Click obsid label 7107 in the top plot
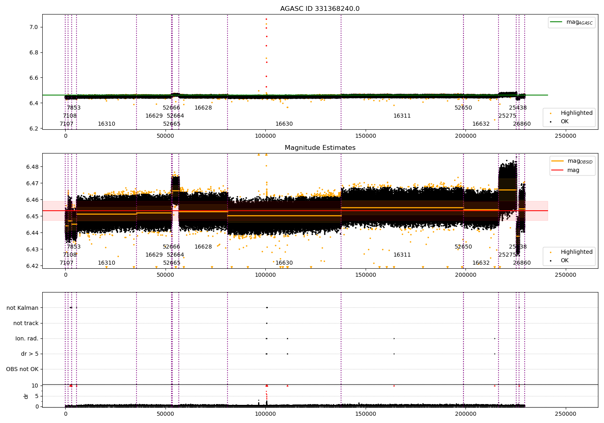 pos(66,124)
